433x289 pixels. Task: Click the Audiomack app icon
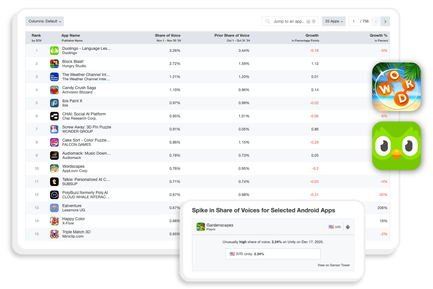[54, 155]
